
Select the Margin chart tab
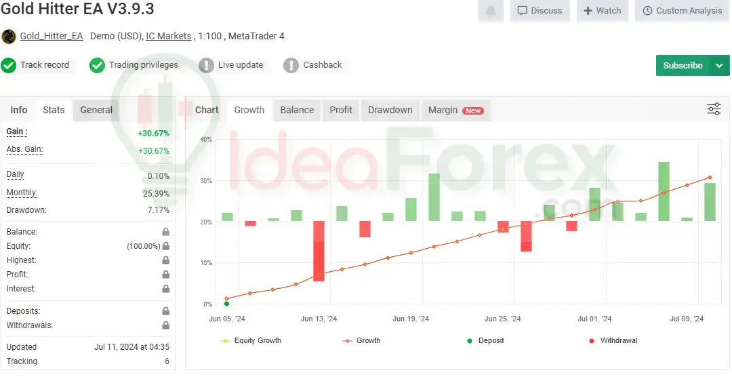(x=455, y=110)
